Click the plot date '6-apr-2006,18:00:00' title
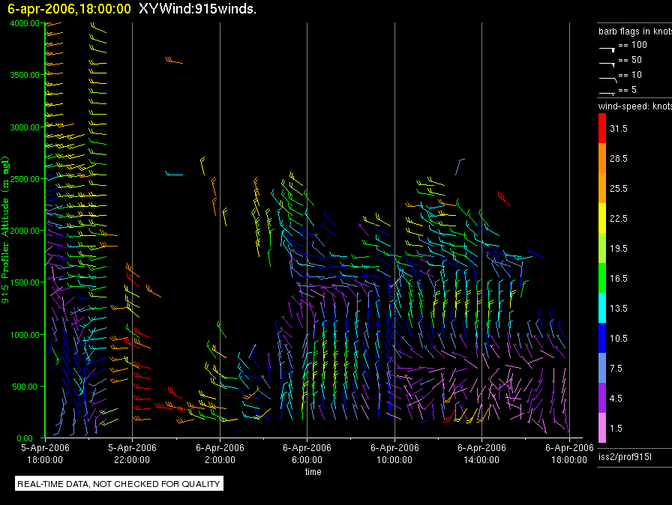This screenshot has height=505, width=672. 70,8
